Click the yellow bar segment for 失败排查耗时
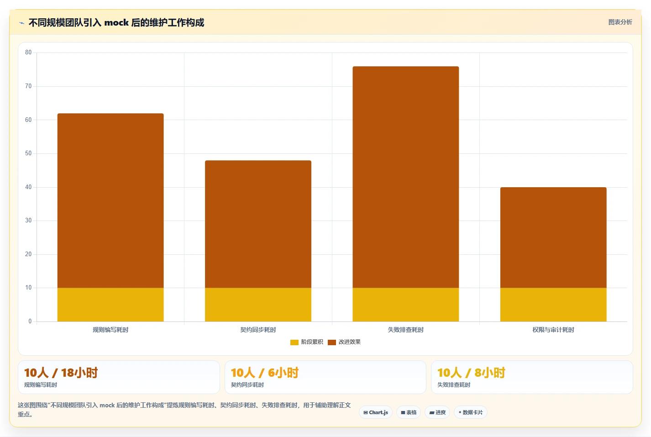Viewport: 651px width, 437px height. point(406,305)
